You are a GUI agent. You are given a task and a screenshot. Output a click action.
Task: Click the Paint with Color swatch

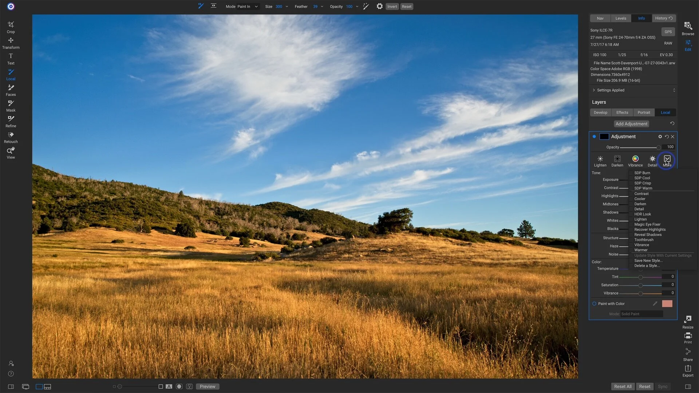[667, 303]
